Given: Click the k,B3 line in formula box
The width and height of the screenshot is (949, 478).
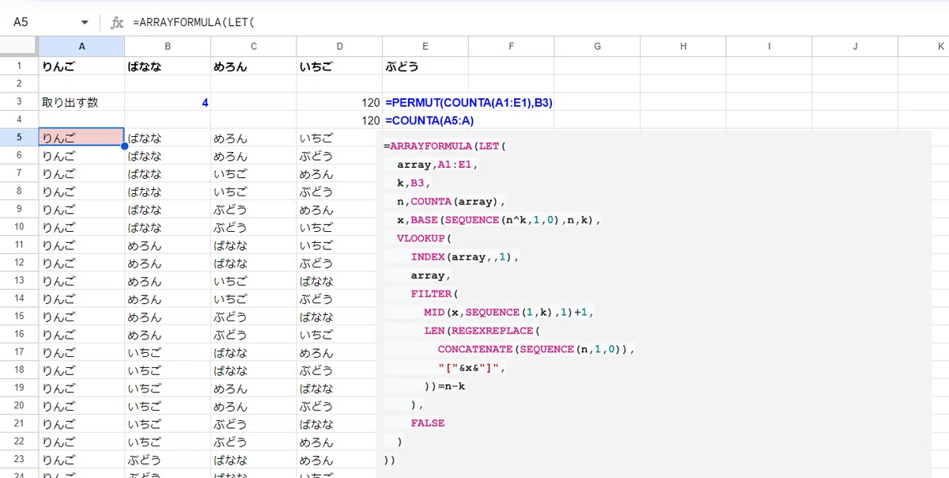Looking at the screenshot, I should click(413, 183).
